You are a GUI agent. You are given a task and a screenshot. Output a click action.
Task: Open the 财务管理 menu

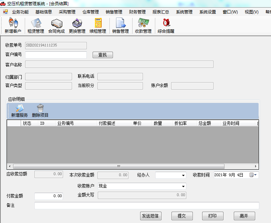click(x=137, y=12)
